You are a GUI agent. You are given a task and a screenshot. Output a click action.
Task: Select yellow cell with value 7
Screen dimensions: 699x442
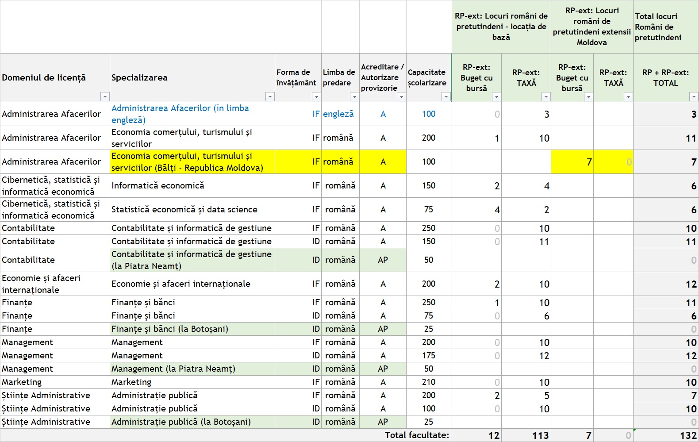click(x=572, y=162)
